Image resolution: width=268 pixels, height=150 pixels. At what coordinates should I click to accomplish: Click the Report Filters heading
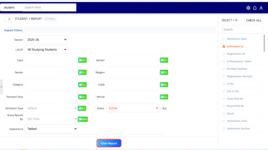13,30
